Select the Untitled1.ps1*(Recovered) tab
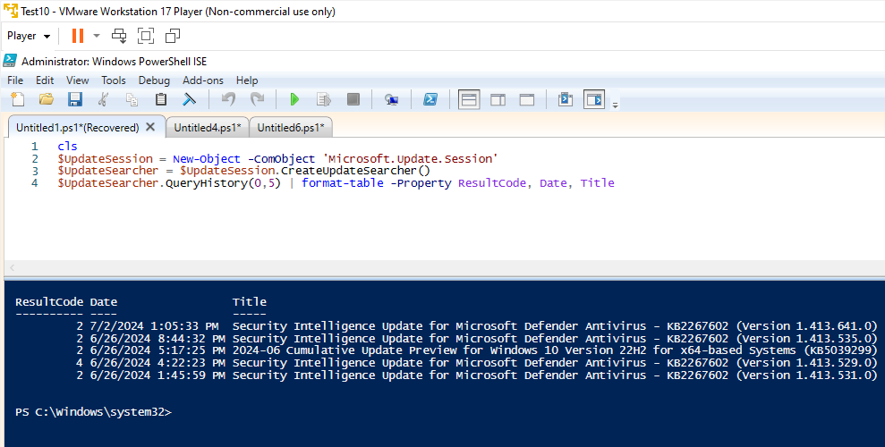This screenshot has width=885, height=447. pyautogui.click(x=77, y=127)
